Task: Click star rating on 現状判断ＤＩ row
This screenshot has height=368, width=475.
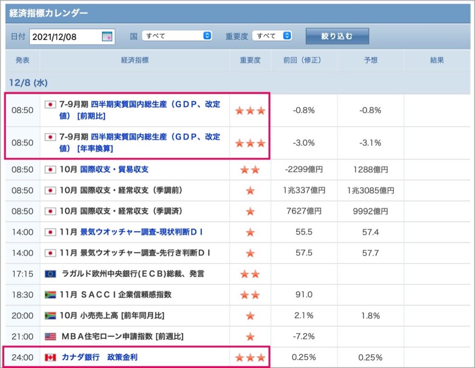Action: click(250, 232)
